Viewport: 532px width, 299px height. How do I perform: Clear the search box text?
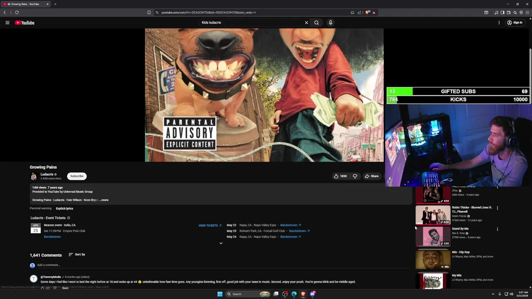point(306,23)
